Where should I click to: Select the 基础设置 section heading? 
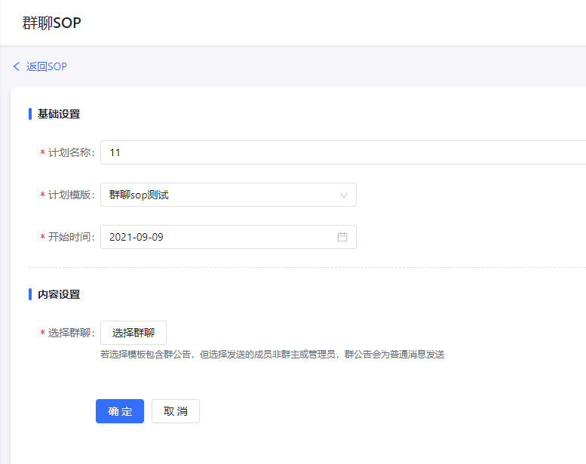coord(59,114)
